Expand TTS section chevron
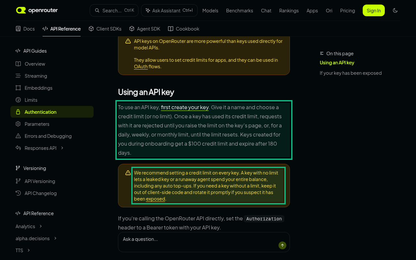416x260 pixels. (x=29, y=250)
